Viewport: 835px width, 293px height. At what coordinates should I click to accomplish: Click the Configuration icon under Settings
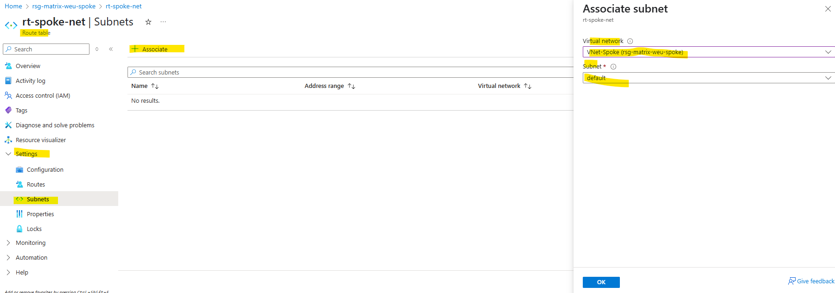[19, 169]
